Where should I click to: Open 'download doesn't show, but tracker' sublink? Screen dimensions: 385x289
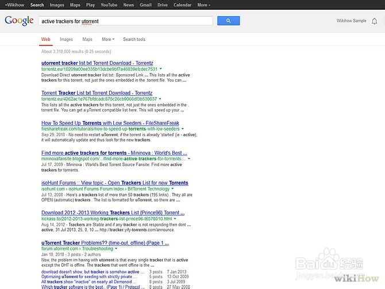93,272
